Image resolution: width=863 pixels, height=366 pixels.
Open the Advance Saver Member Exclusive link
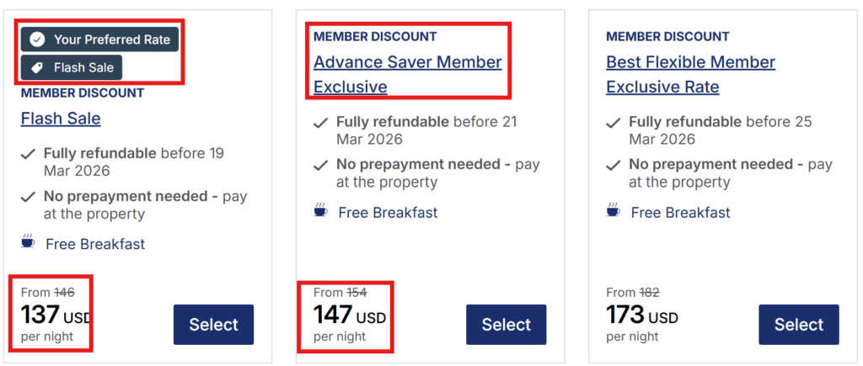(407, 63)
